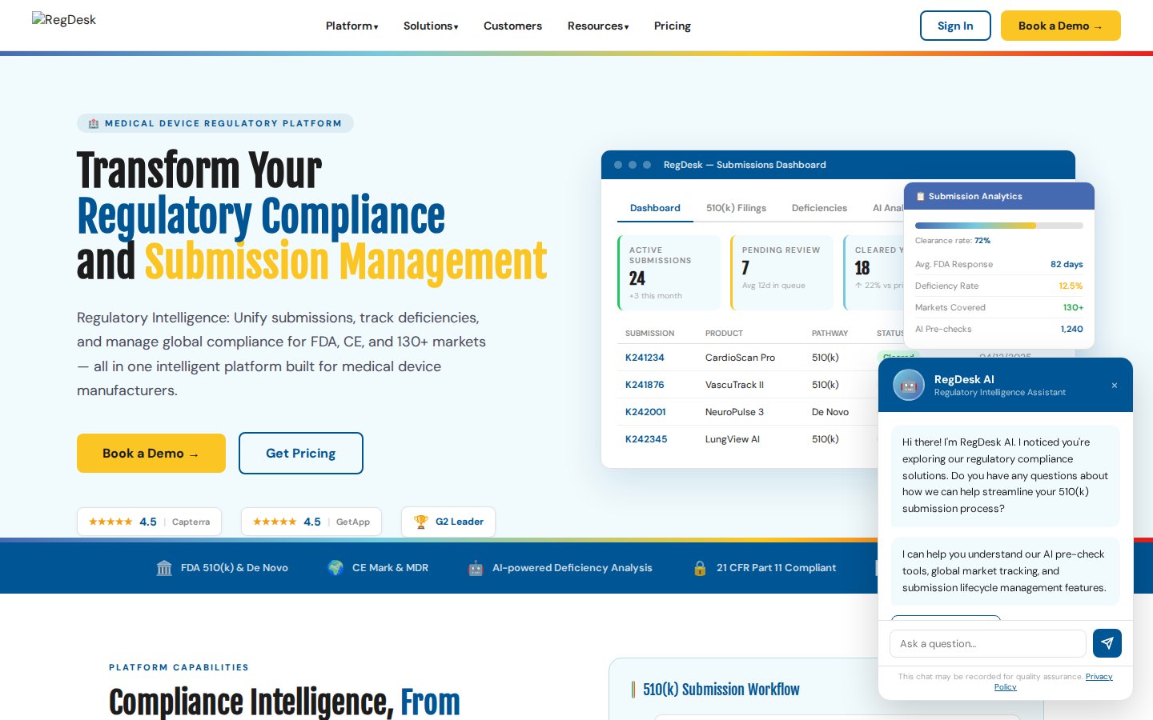Click the Active Submissions card
This screenshot has height=720, width=1153.
tap(669, 273)
